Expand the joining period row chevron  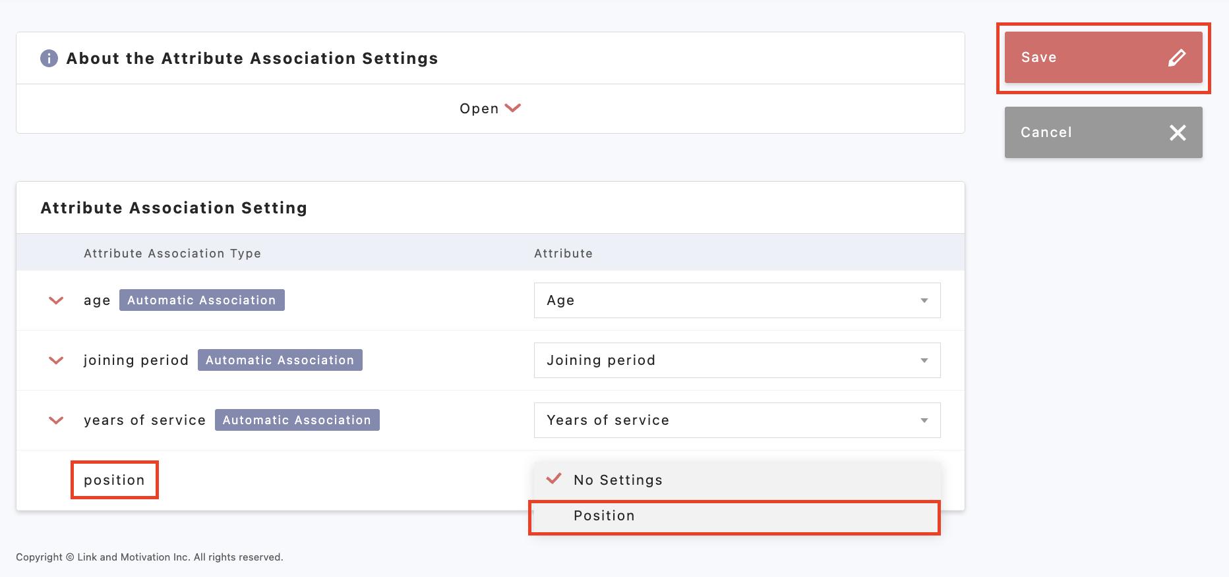[56, 360]
